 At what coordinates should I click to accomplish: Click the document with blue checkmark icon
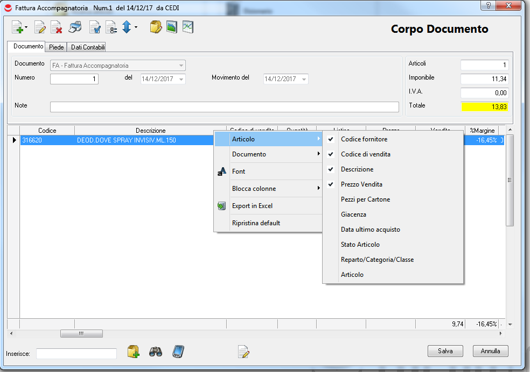(x=95, y=27)
